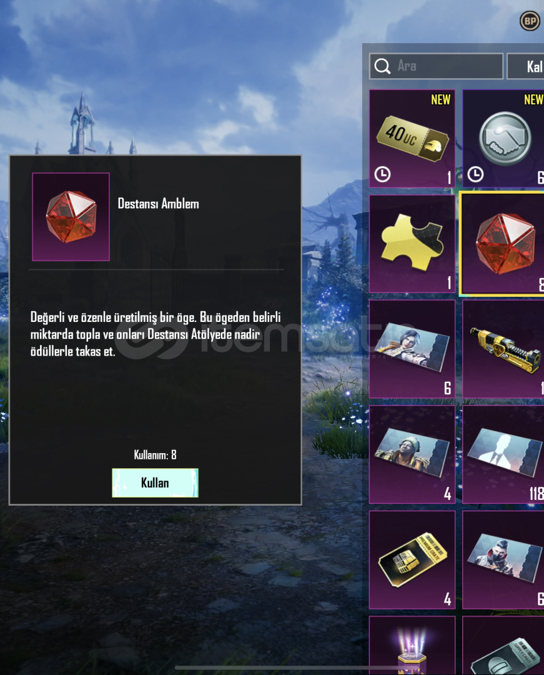Click the magnifier search icon
The image size is (544, 675).
coord(382,66)
